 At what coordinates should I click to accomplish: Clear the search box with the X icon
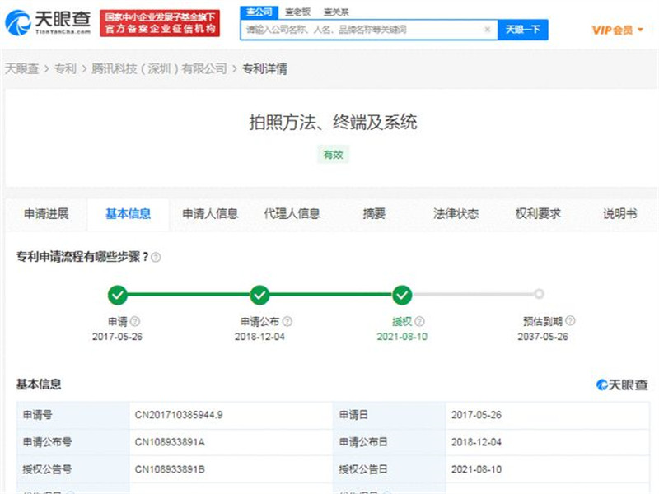(487, 30)
